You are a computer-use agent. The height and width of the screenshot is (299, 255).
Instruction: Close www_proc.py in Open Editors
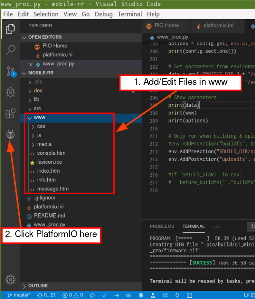[x=30, y=64]
